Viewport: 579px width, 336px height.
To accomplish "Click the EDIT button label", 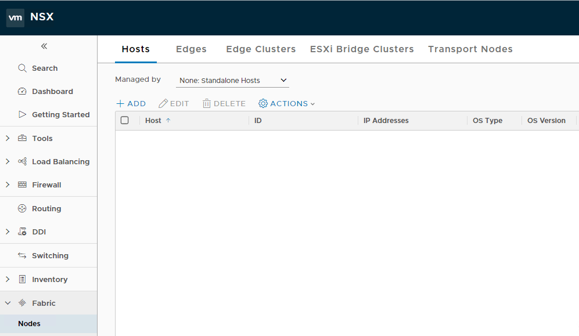I will click(179, 104).
